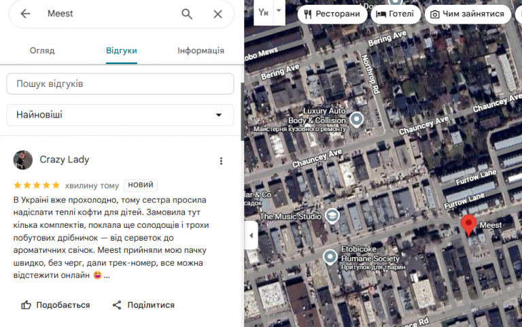Switch to the Огляд tab
The image size is (522, 327).
click(x=42, y=50)
